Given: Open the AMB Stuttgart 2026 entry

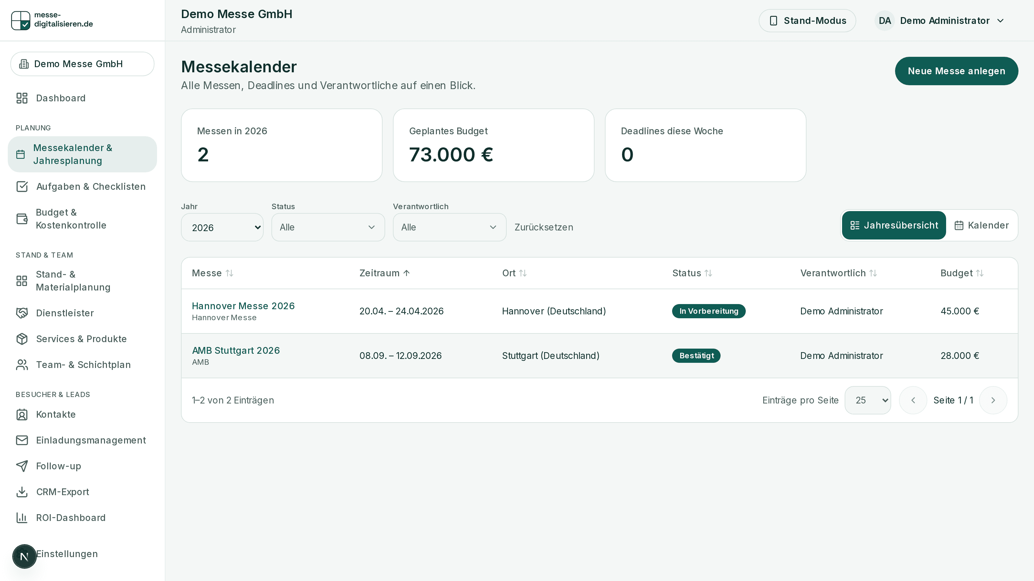Looking at the screenshot, I should [236, 351].
